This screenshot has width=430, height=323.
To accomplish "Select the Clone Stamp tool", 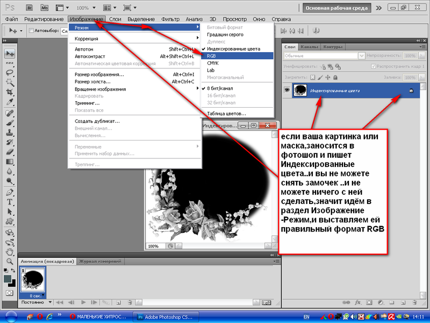I will [10, 132].
